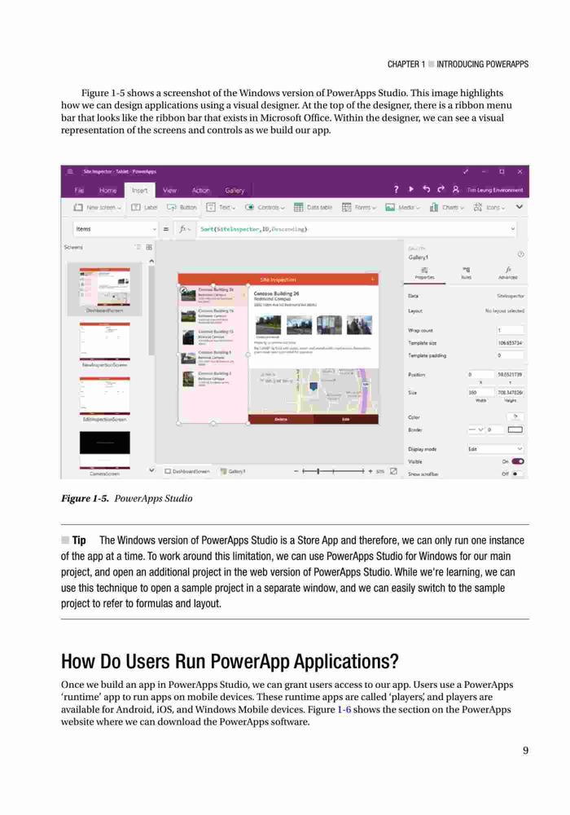The height and width of the screenshot is (815, 570).
Task: Click the DashboardScreen breadcrumb
Action: 187,471
